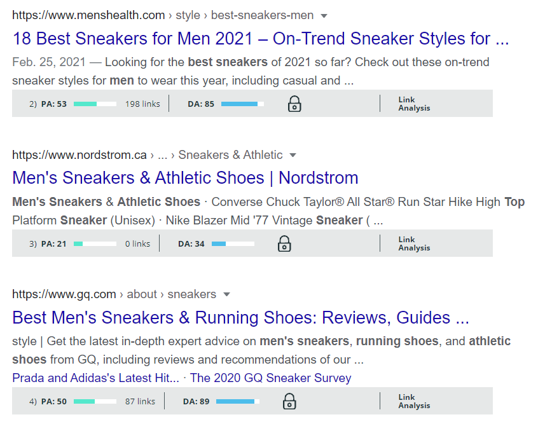
Task: Open 18 Best Sneakers for Men 2021 result
Action: pos(261,38)
